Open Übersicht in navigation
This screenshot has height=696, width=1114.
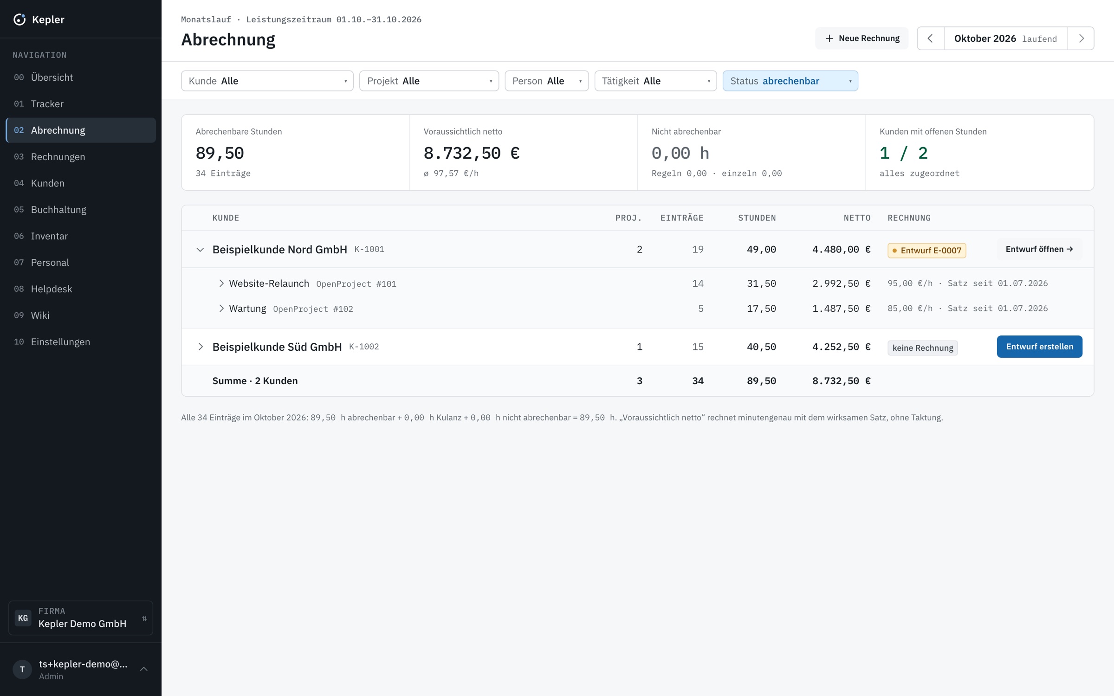point(81,77)
